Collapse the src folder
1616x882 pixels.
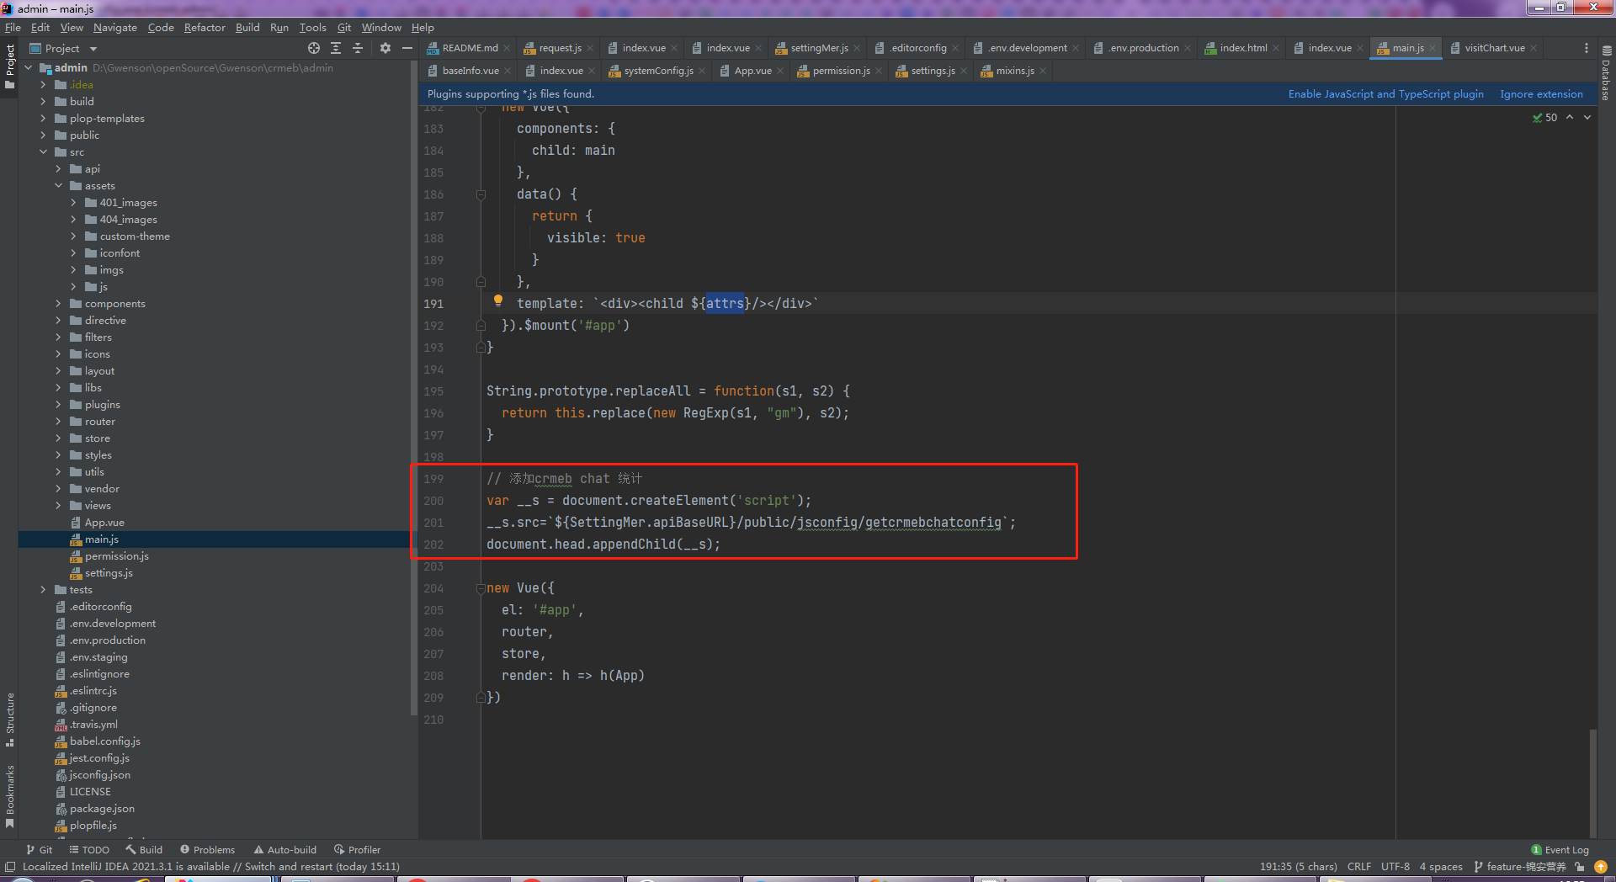(43, 152)
